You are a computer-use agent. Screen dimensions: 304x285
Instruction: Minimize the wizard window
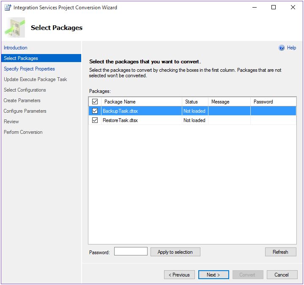pyautogui.click(x=255, y=7)
